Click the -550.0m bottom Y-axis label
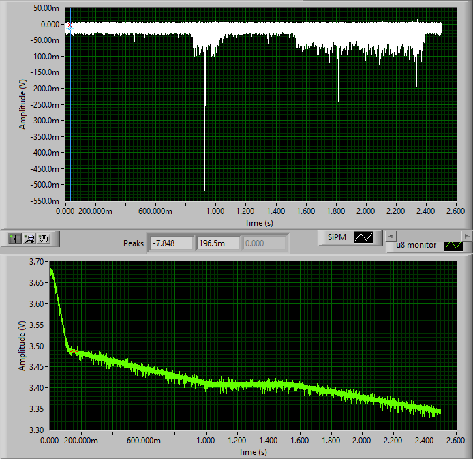Viewport: 473px width, 459px height. pyautogui.click(x=45, y=201)
